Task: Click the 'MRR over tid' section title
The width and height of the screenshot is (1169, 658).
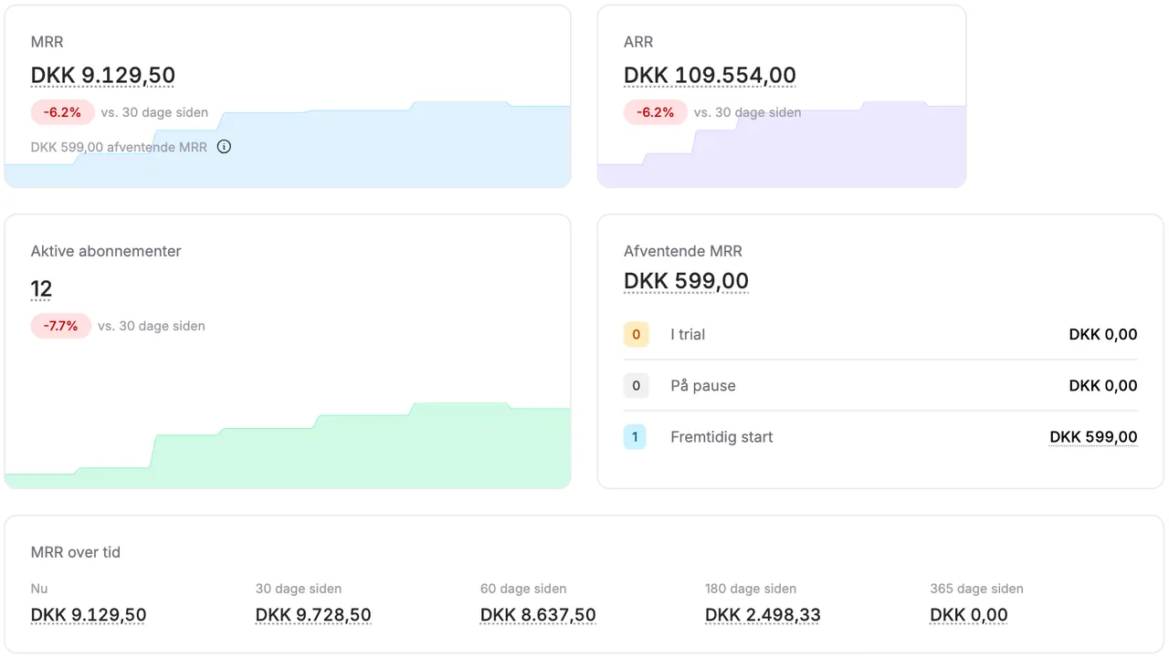Action: [x=76, y=553]
